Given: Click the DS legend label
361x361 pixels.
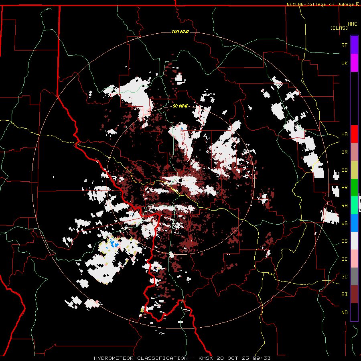Looking at the screenshot, I should pyautogui.click(x=344, y=241).
